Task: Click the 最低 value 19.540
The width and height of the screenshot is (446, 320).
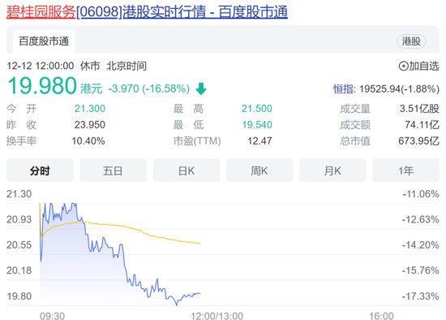Action: pos(257,125)
